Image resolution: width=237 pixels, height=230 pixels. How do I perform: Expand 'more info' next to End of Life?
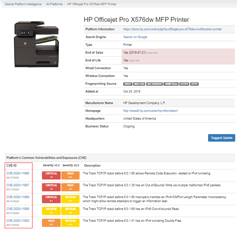click(x=134, y=61)
